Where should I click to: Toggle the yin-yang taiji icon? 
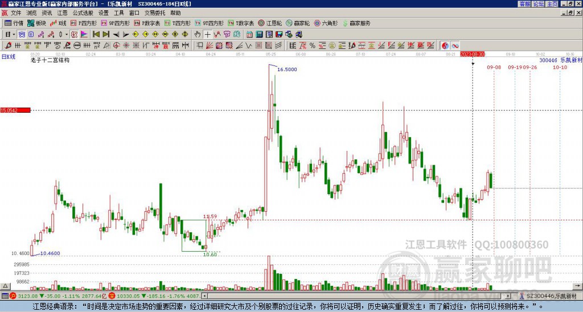tap(445, 46)
